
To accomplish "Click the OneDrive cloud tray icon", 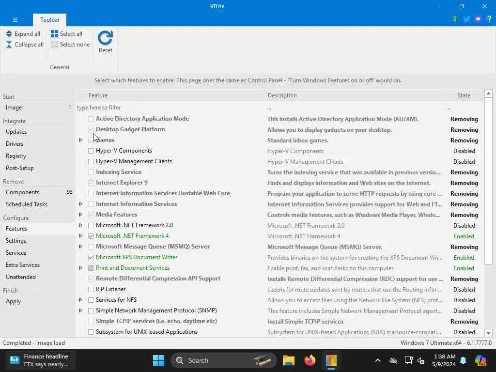I will [x=393, y=360].
